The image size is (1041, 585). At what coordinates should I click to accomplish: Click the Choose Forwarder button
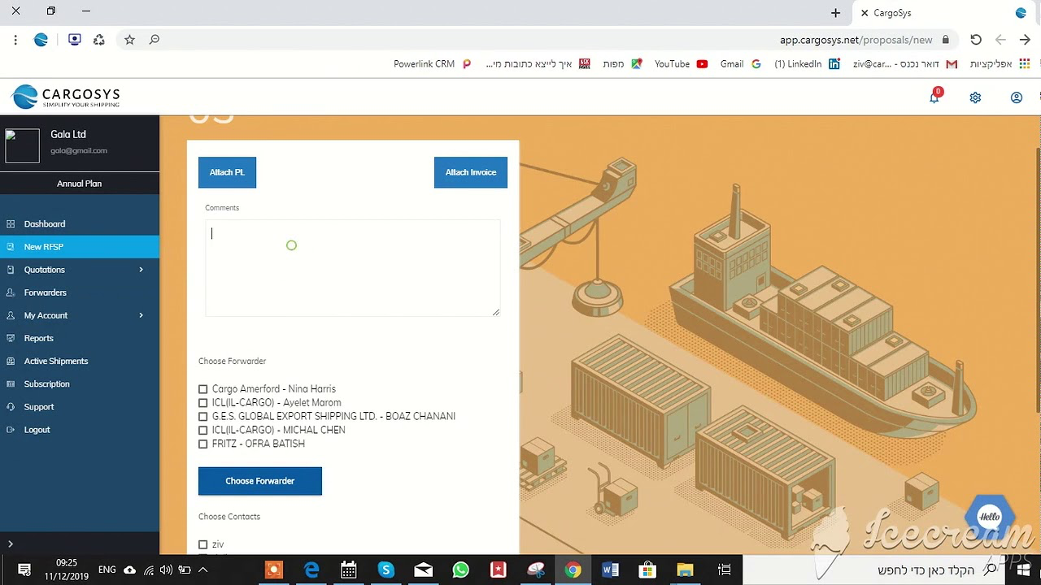[x=259, y=481]
